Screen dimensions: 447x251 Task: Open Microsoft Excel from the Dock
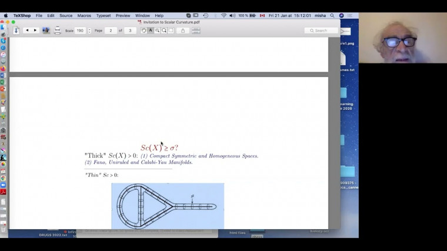(3, 82)
